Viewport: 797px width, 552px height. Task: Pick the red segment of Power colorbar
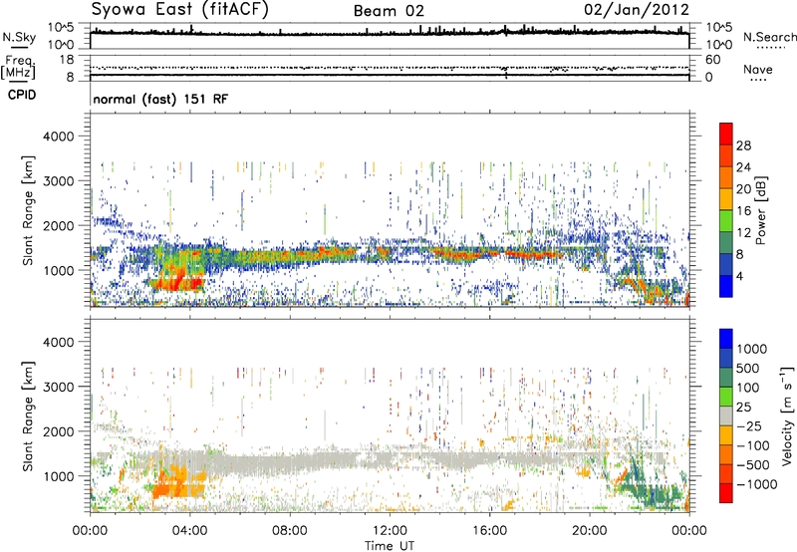[x=726, y=134]
